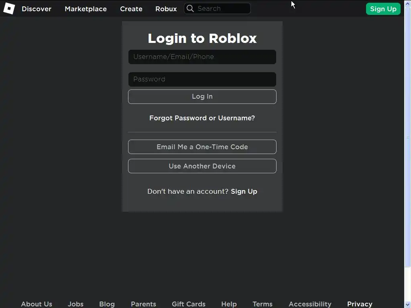This screenshot has width=411, height=308.
Task: Go to the Create page
Action: point(131,9)
